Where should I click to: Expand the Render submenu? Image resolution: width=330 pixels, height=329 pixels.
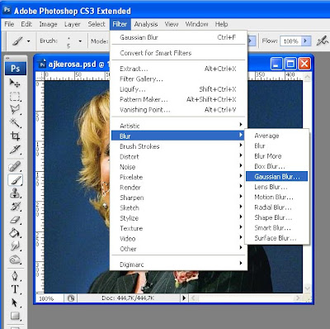[x=178, y=188]
